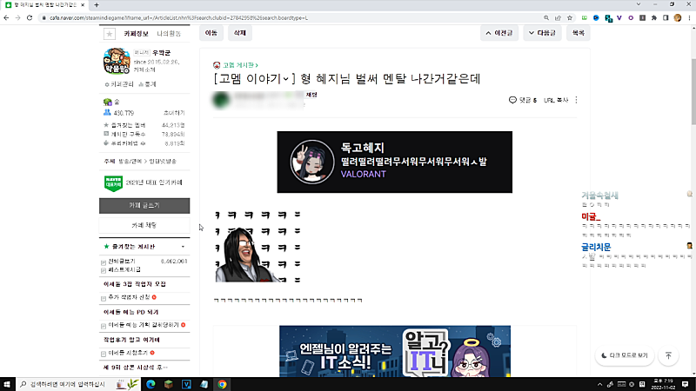Open 이세돌 시청후기 board
The width and height of the screenshot is (696, 391).
click(128, 353)
